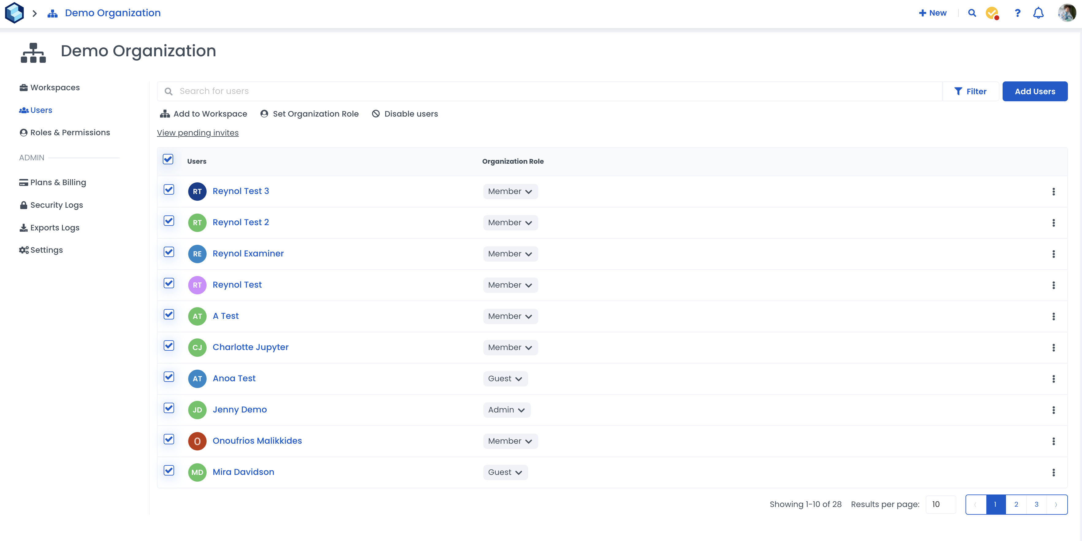
Task: Deselect Mira Davidson's row checkbox
Action: click(x=169, y=470)
